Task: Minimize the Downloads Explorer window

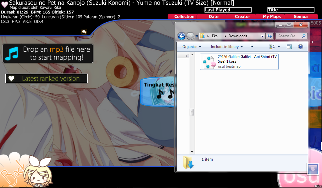Action: tap(280, 25)
